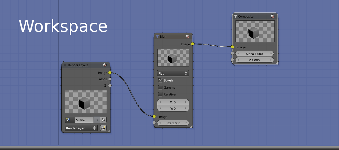Image resolution: width=339 pixels, height=150 pixels.
Task: Select the Render Layers node title
Action: (78, 65)
